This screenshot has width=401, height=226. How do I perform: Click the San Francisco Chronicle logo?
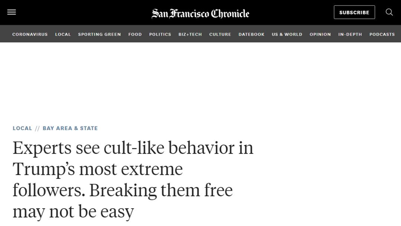[200, 13]
